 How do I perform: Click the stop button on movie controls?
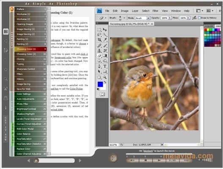[x=146, y=160]
